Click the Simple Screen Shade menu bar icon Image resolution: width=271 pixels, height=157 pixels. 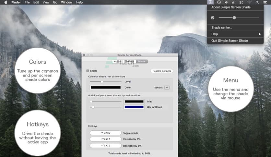point(210,2)
